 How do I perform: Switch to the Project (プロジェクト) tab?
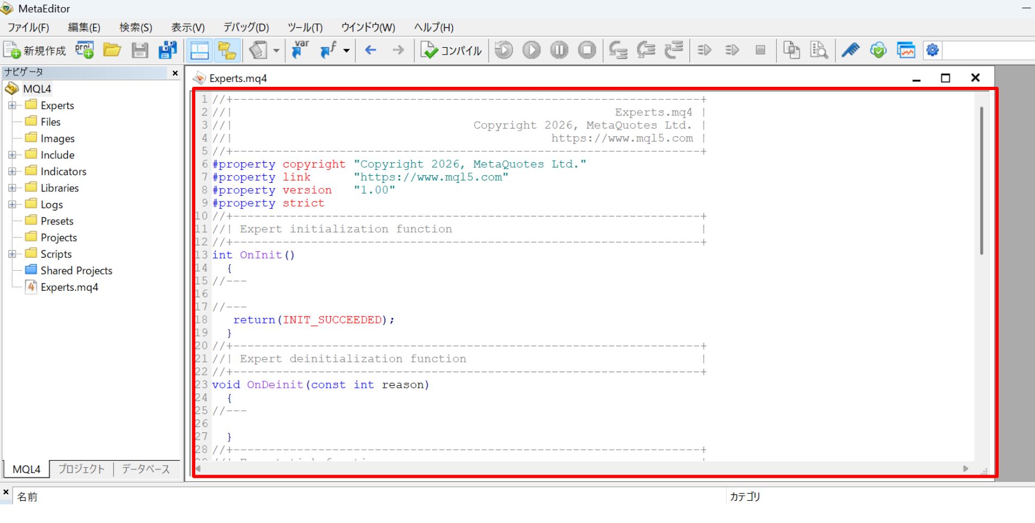81,469
